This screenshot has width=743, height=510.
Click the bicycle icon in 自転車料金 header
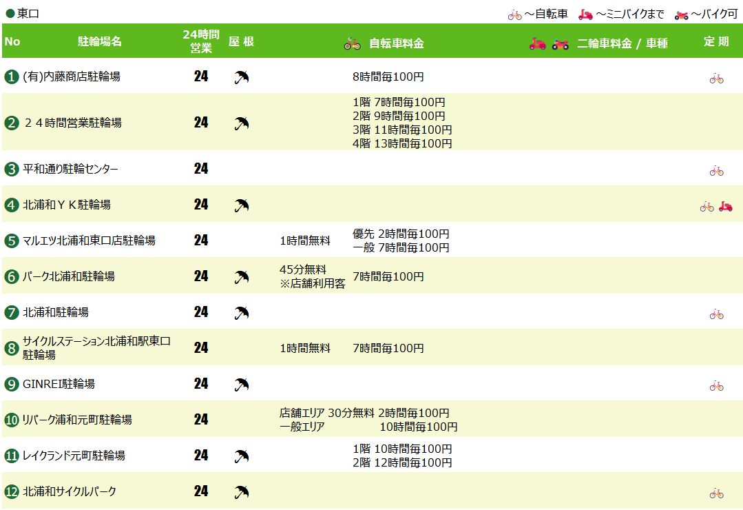[352, 43]
